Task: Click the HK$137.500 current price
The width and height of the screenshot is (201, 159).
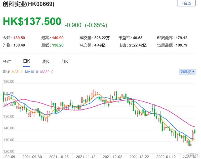Action: (x=32, y=21)
